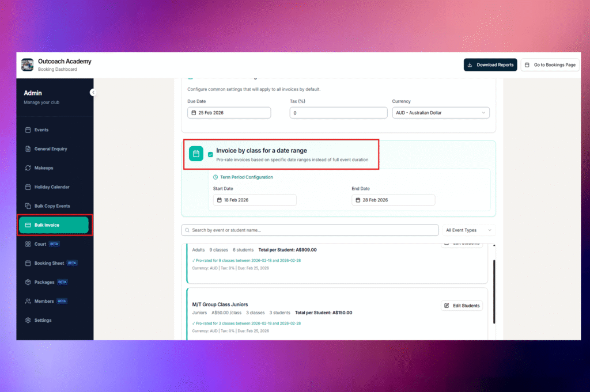
Task: Click the calendar icon in Start Date field
Action: click(220, 200)
